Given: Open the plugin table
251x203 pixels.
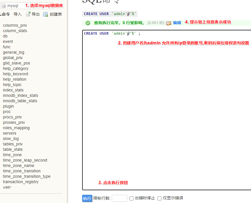Looking at the screenshot, I should point(8,106).
